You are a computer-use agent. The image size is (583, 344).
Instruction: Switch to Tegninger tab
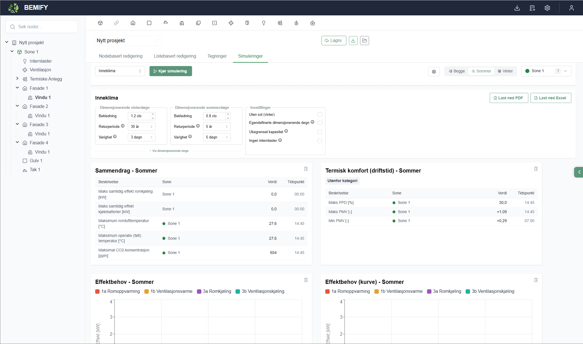217,56
